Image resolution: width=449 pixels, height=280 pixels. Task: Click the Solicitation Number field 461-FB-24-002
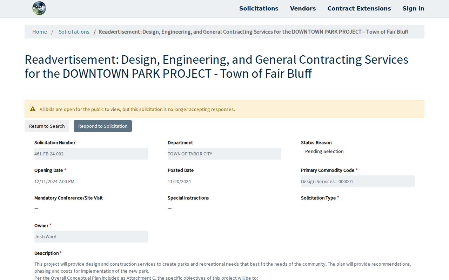pyautogui.click(x=91, y=154)
